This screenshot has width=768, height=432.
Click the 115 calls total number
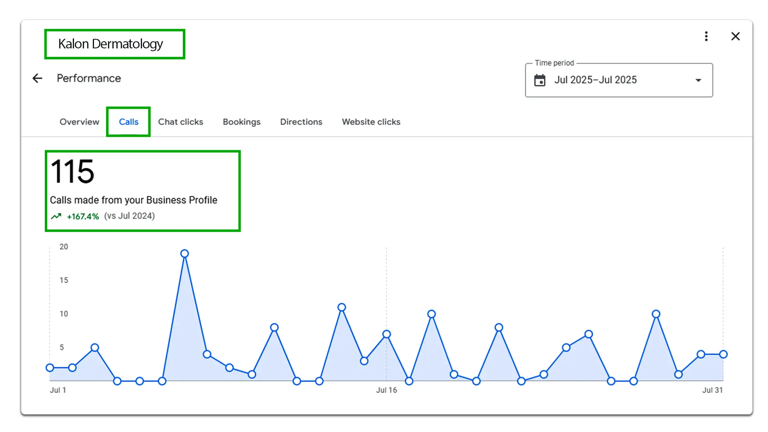point(72,172)
